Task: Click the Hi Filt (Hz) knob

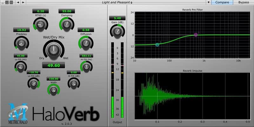Action: pyautogui.click(x=86, y=66)
